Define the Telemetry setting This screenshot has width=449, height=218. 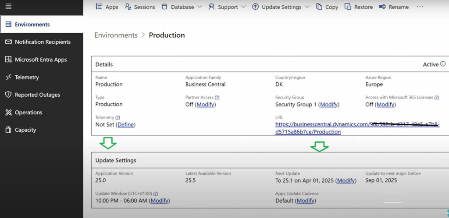tap(125, 125)
